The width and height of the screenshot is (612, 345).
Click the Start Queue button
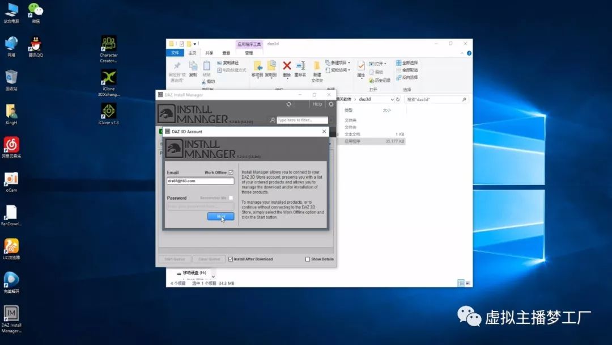coord(175,259)
